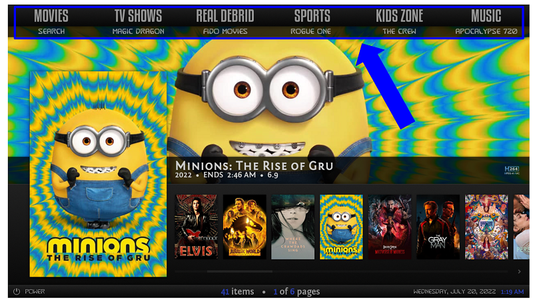This screenshot has height=302, width=537.
Task: Select the small Minions poster in row
Action: click(x=341, y=227)
